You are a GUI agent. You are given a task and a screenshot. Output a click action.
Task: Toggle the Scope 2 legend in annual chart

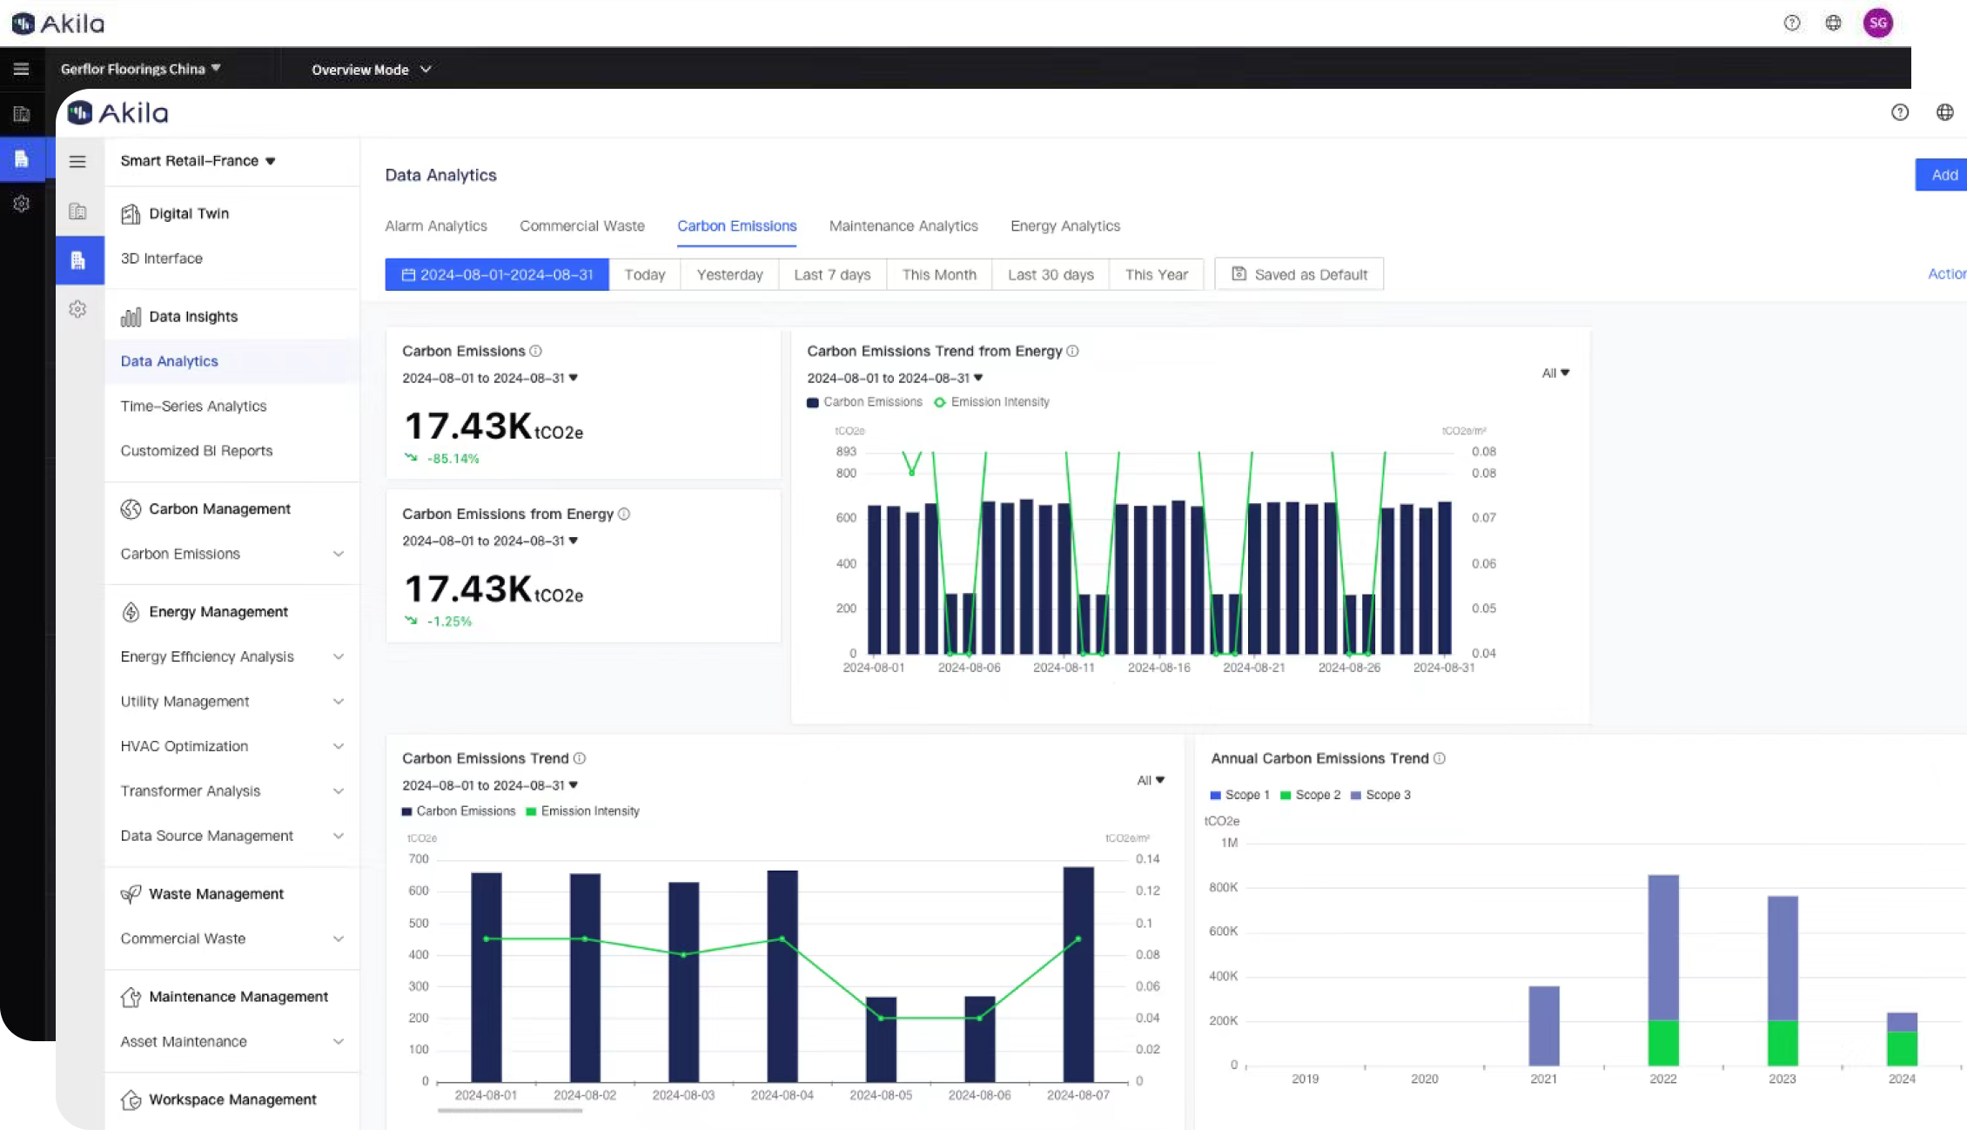[x=1310, y=795]
